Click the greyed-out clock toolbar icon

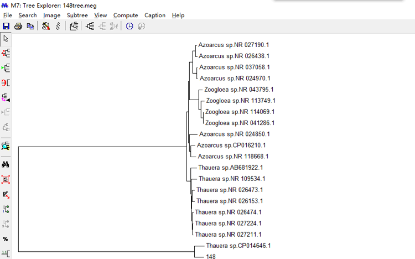[x=142, y=26]
